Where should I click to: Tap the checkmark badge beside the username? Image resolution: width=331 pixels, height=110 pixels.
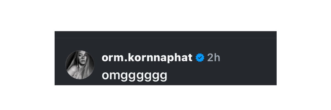(x=200, y=58)
